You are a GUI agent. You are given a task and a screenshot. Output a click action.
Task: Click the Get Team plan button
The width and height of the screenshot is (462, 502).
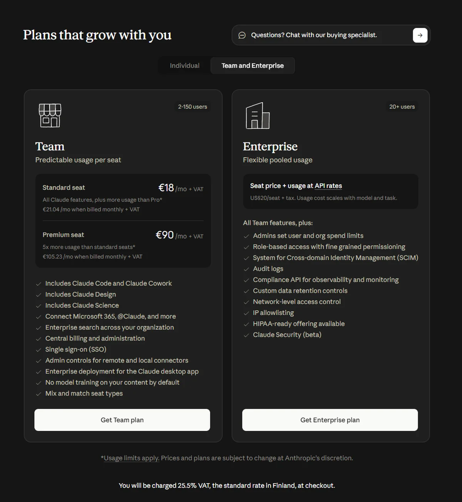pos(122,420)
